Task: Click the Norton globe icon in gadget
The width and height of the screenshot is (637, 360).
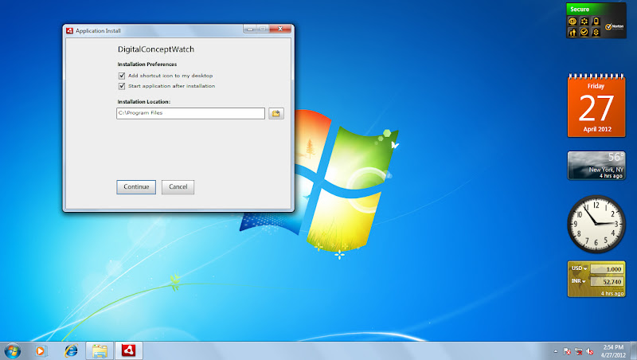Action: (573, 22)
